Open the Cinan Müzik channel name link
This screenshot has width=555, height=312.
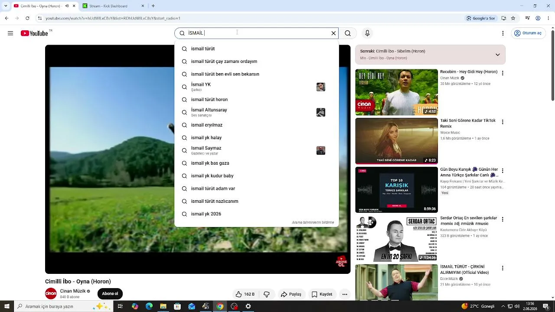73,291
